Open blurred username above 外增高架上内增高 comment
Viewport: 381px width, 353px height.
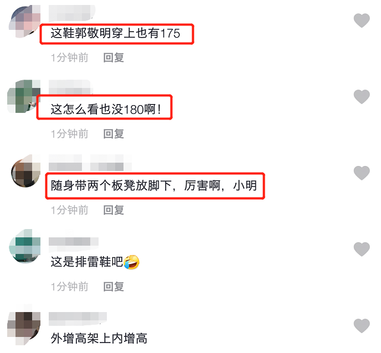point(78,319)
